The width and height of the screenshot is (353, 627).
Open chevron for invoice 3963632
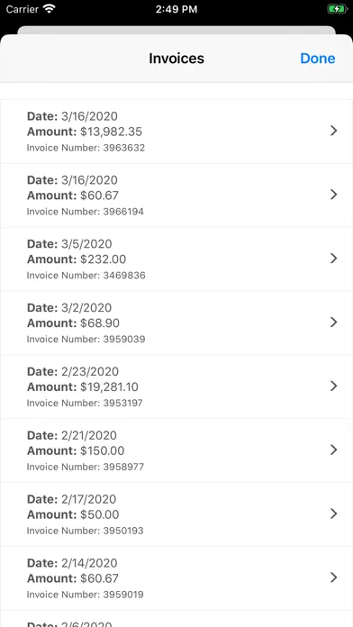point(334,131)
